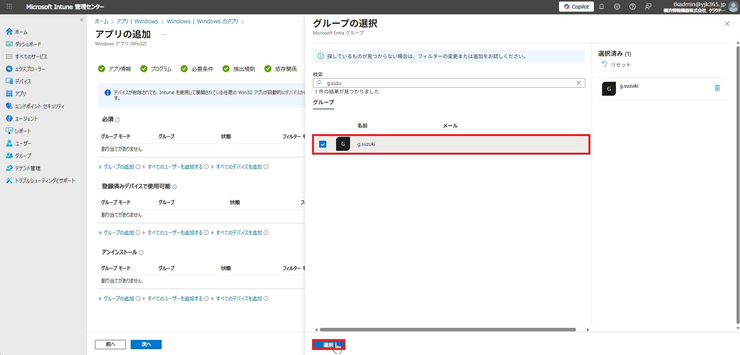Viewport: 740px width, 355px height.
Task: Open エンドポイント セキュリティ in the sidebar
Action: pyautogui.click(x=40, y=106)
